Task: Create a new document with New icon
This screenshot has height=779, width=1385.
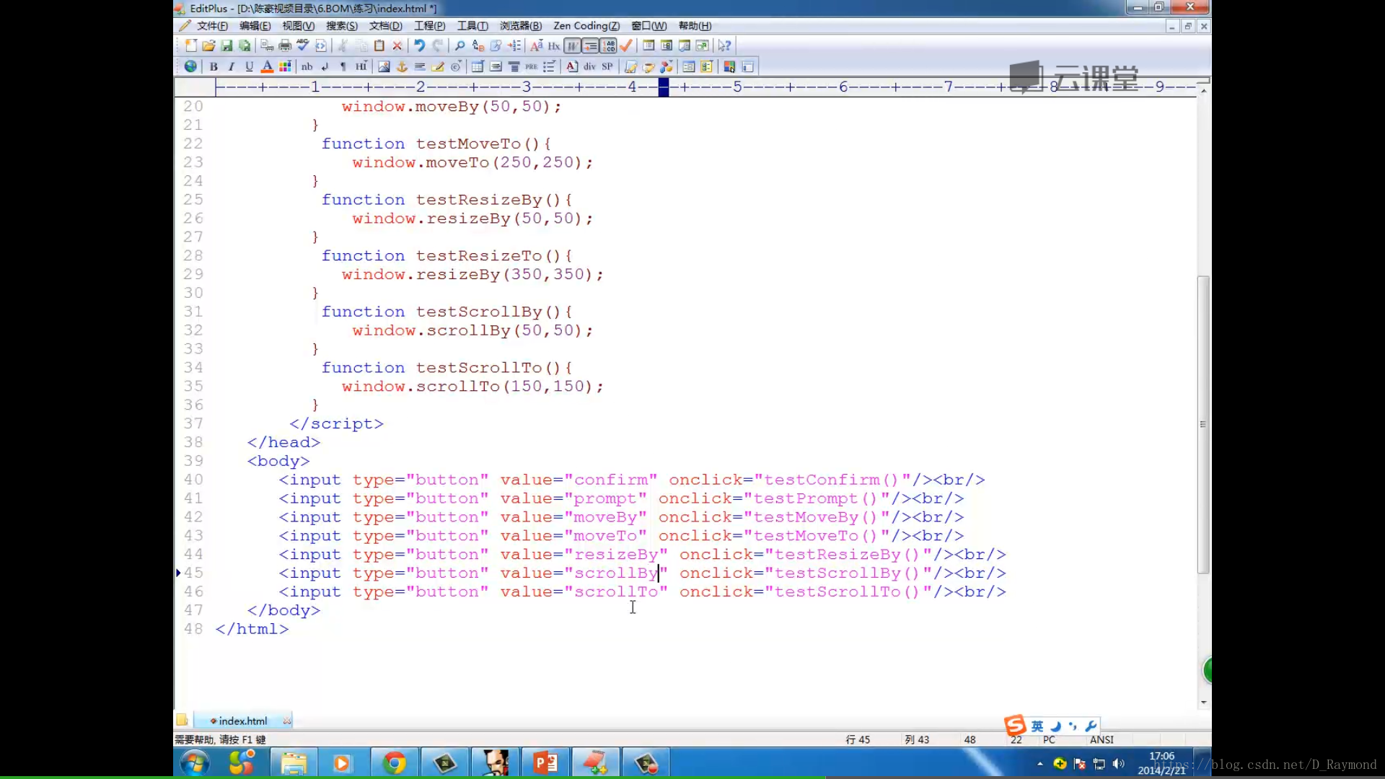Action: [190, 45]
